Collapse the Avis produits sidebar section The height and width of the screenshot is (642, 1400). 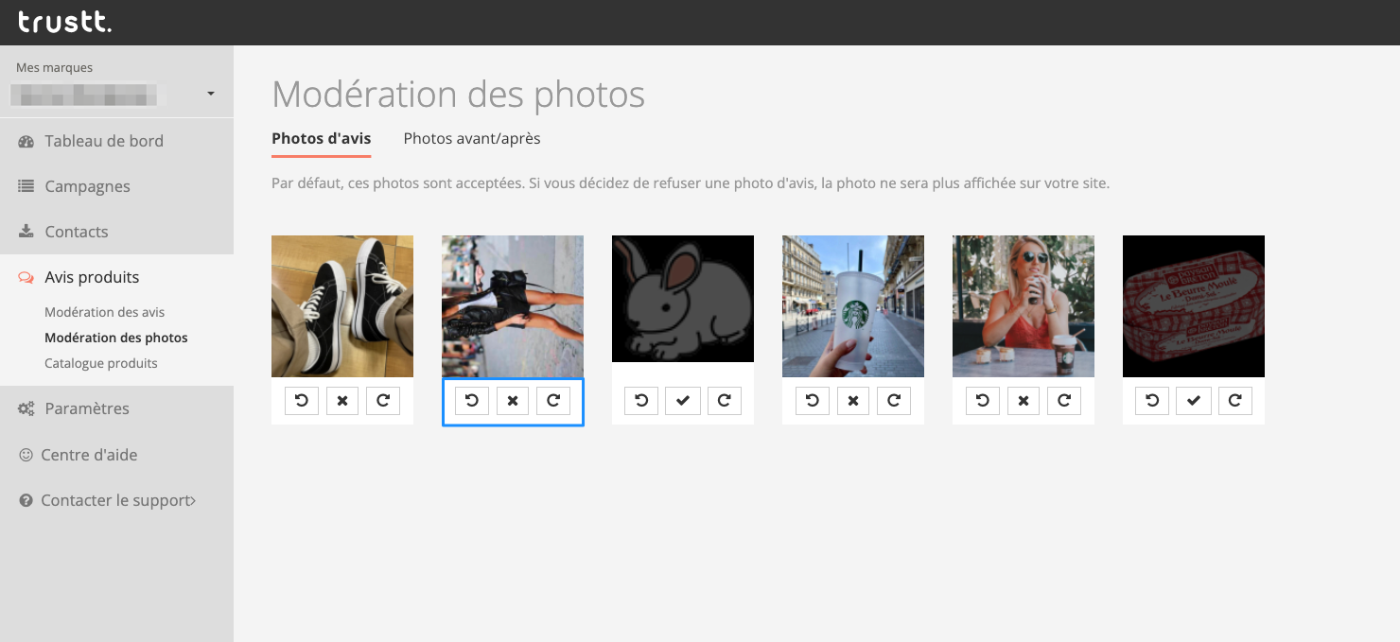click(92, 277)
